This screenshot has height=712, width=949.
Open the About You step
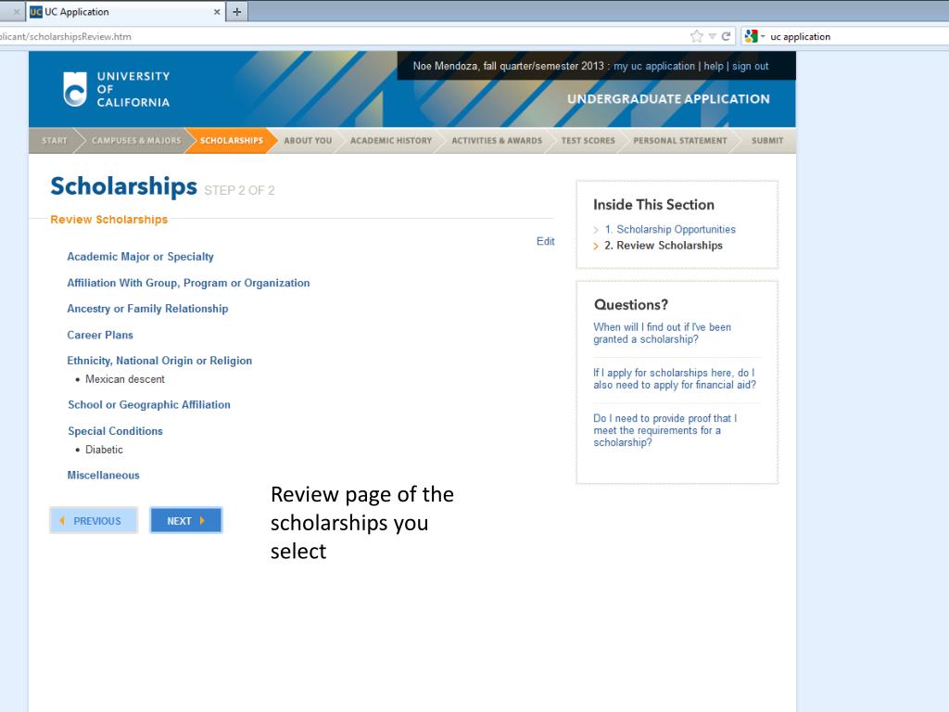pyautogui.click(x=308, y=141)
